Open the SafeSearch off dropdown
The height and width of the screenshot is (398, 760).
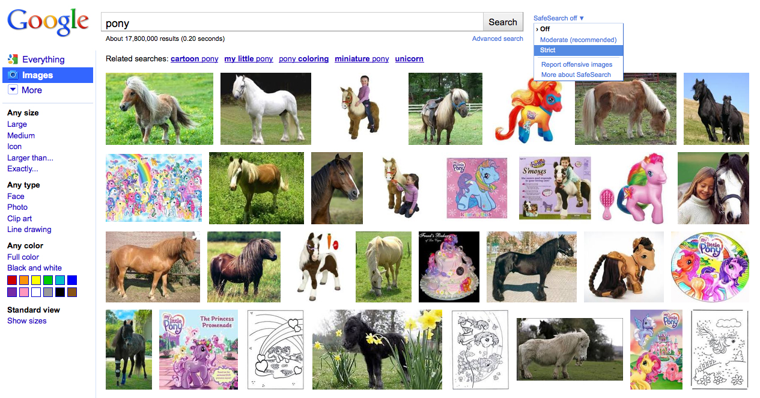pos(559,18)
